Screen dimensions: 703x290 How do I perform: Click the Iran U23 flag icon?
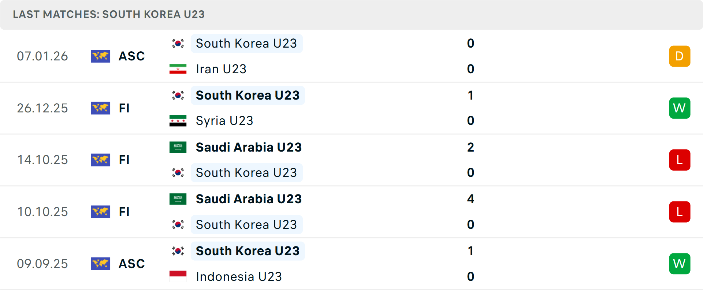point(178,69)
